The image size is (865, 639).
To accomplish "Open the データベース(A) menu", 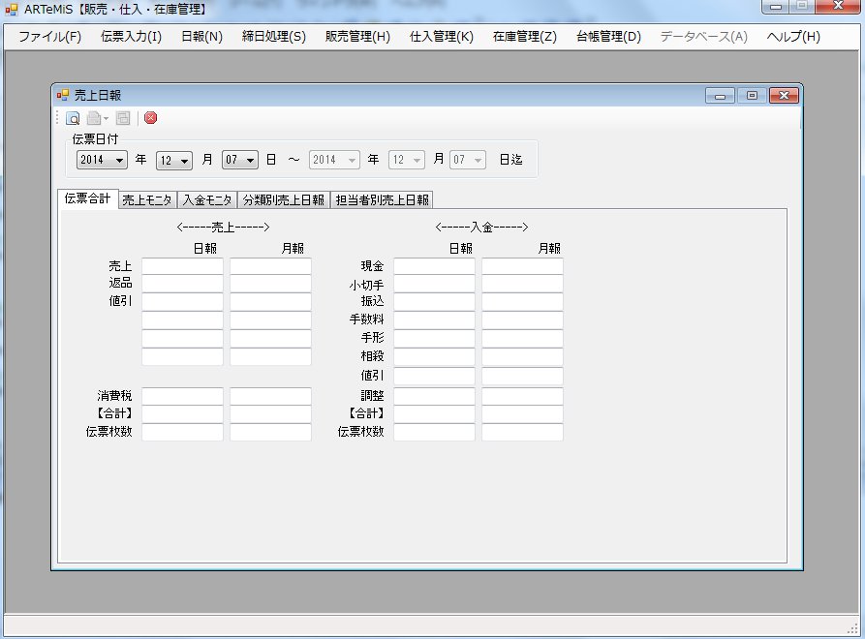I will 704,37.
